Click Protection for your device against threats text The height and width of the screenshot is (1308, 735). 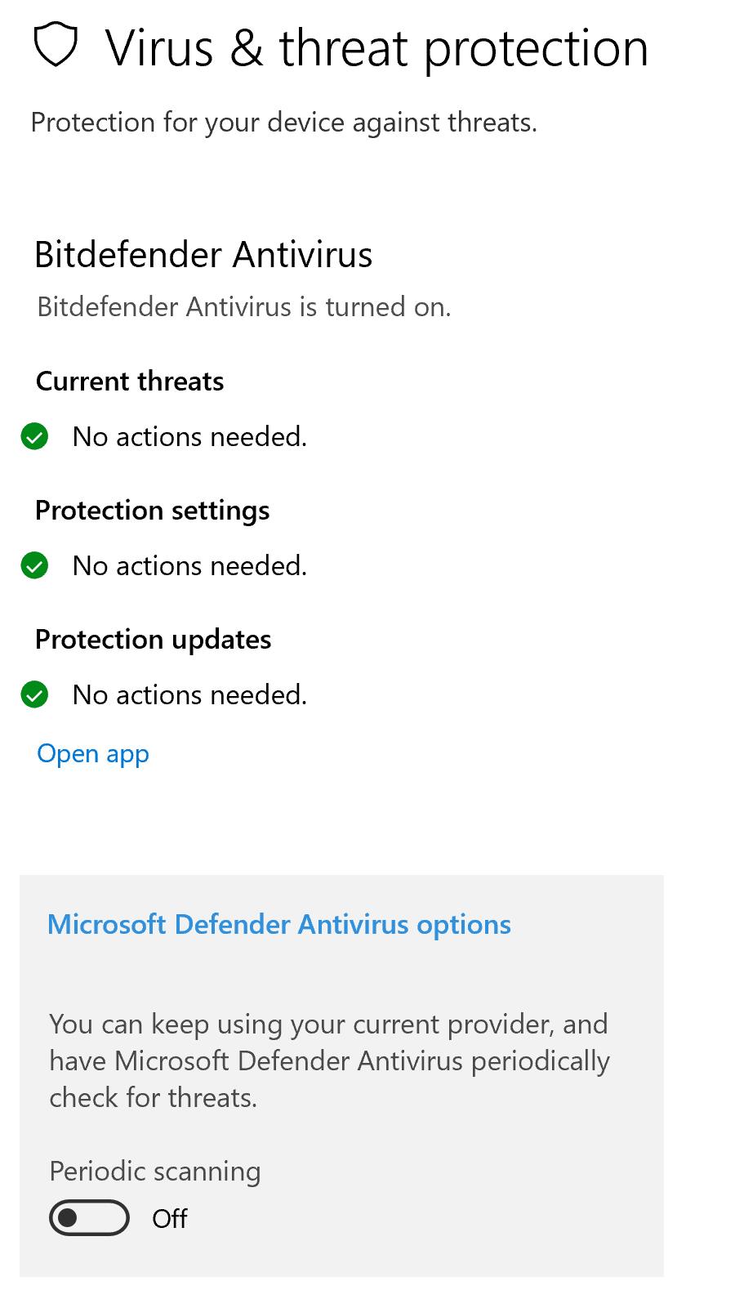(x=284, y=123)
